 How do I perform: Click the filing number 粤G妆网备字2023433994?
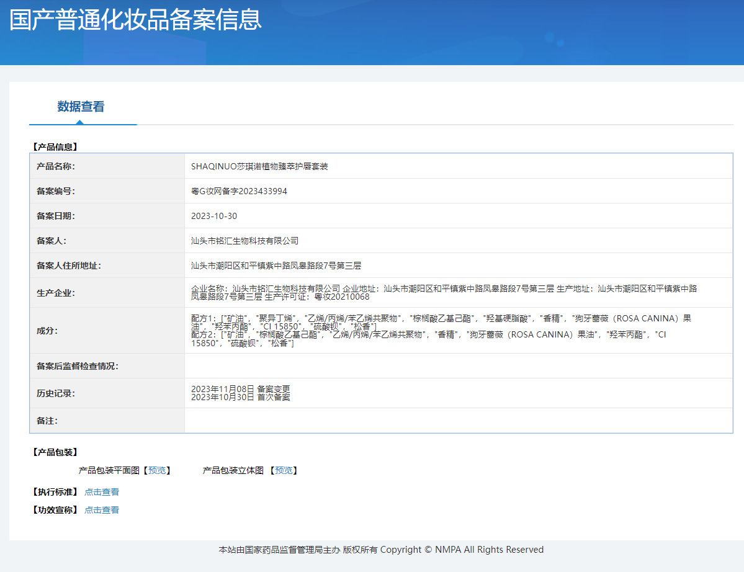click(239, 191)
